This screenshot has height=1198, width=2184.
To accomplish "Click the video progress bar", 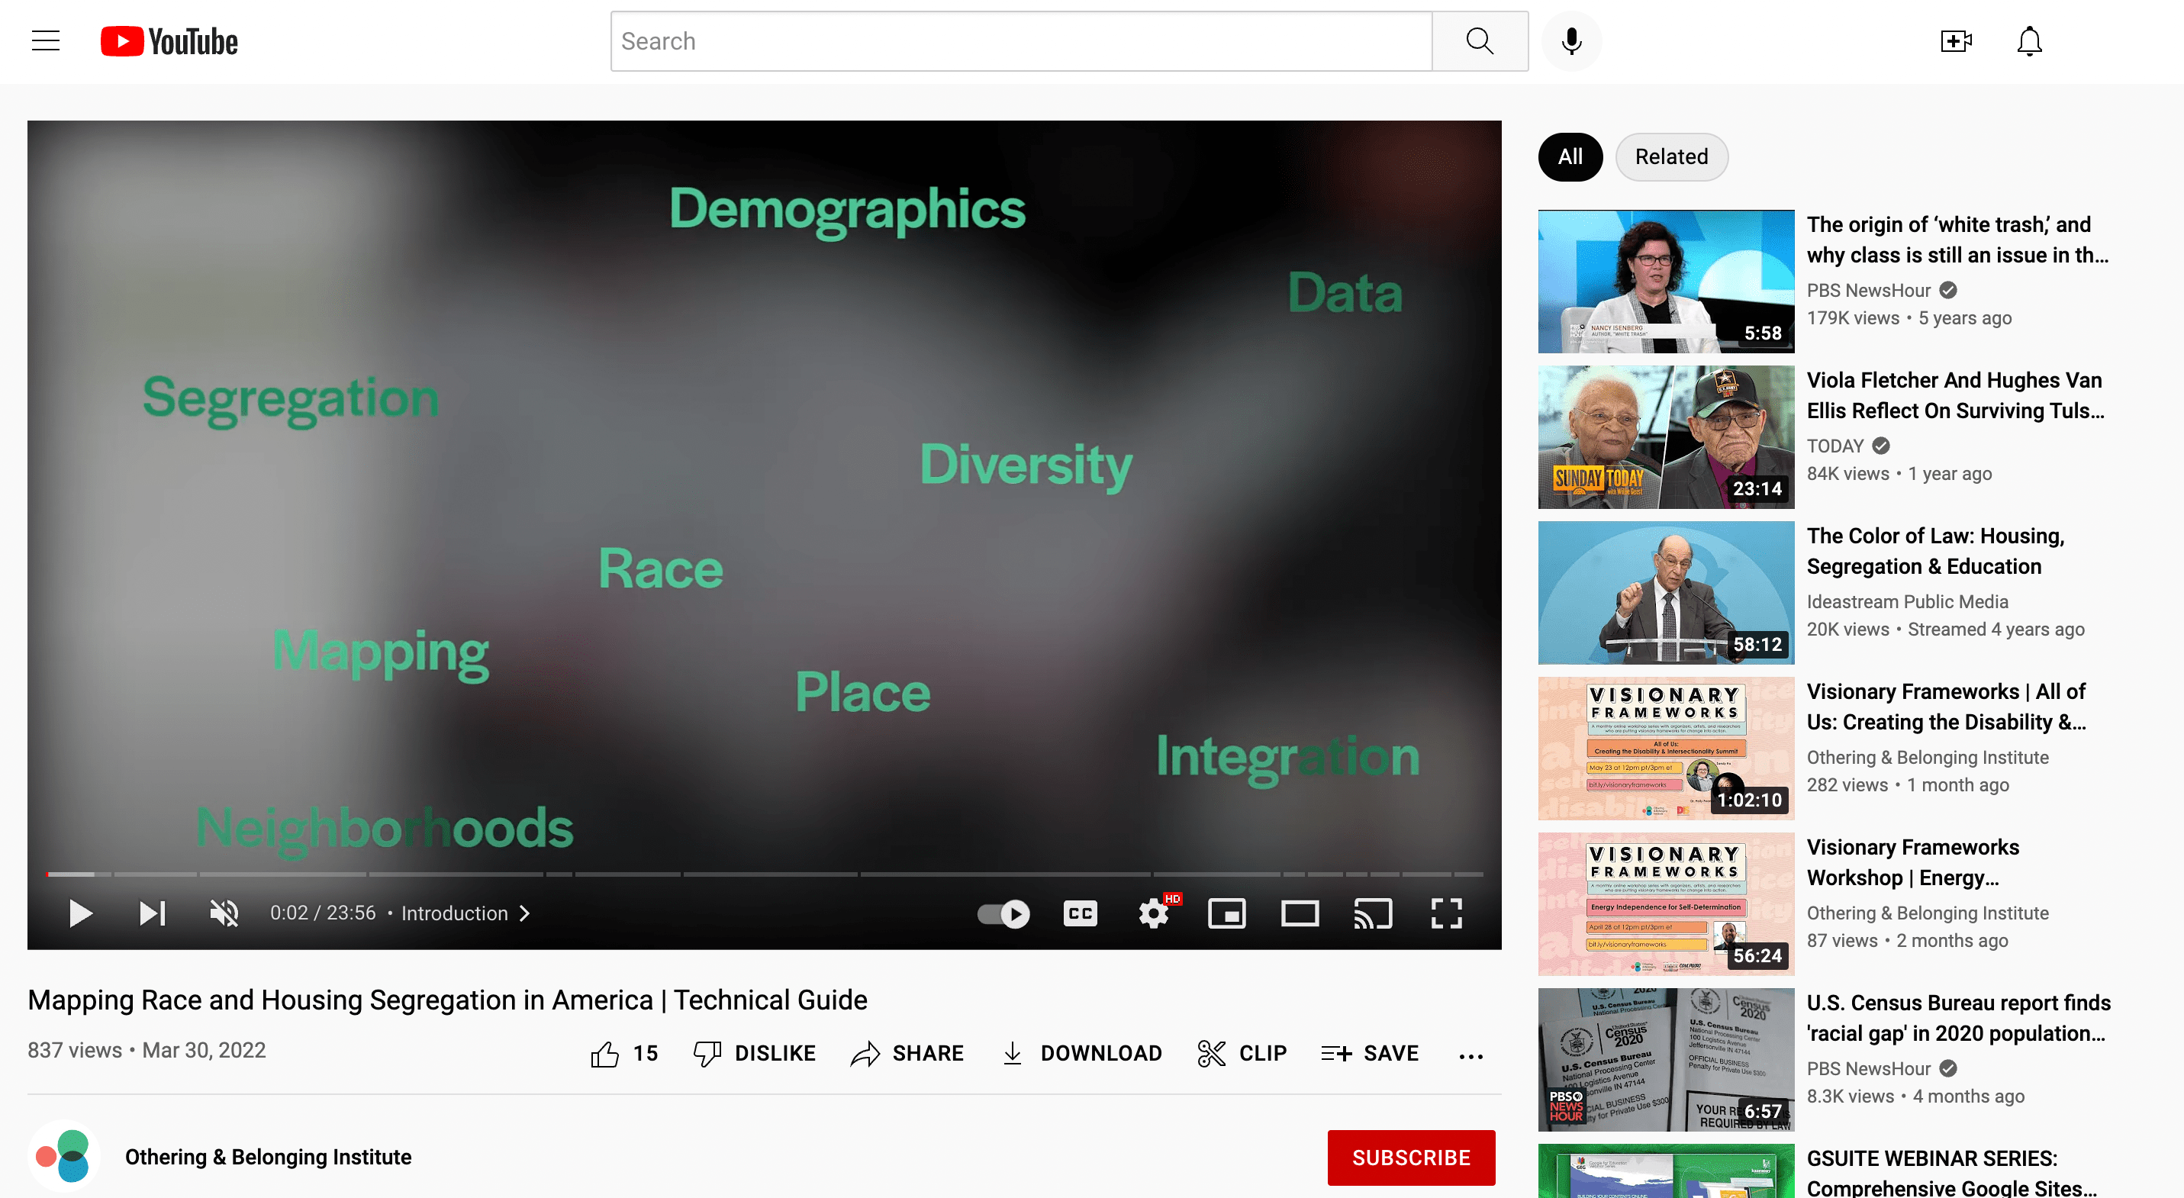I will click(763, 873).
